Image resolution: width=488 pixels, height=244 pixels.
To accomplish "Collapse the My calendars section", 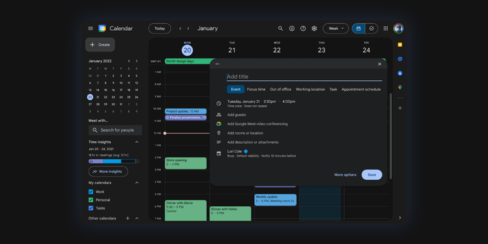I will 137,183.
